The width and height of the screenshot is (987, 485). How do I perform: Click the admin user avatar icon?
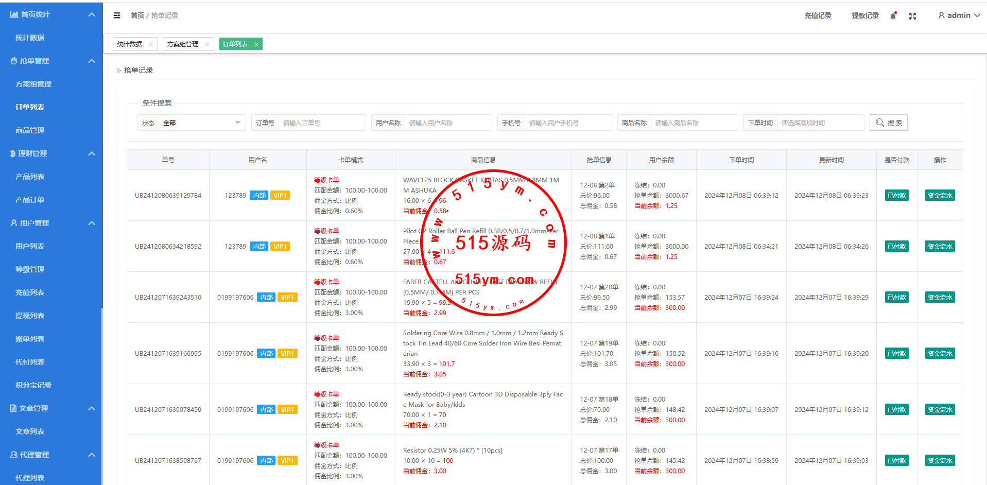[x=941, y=15]
